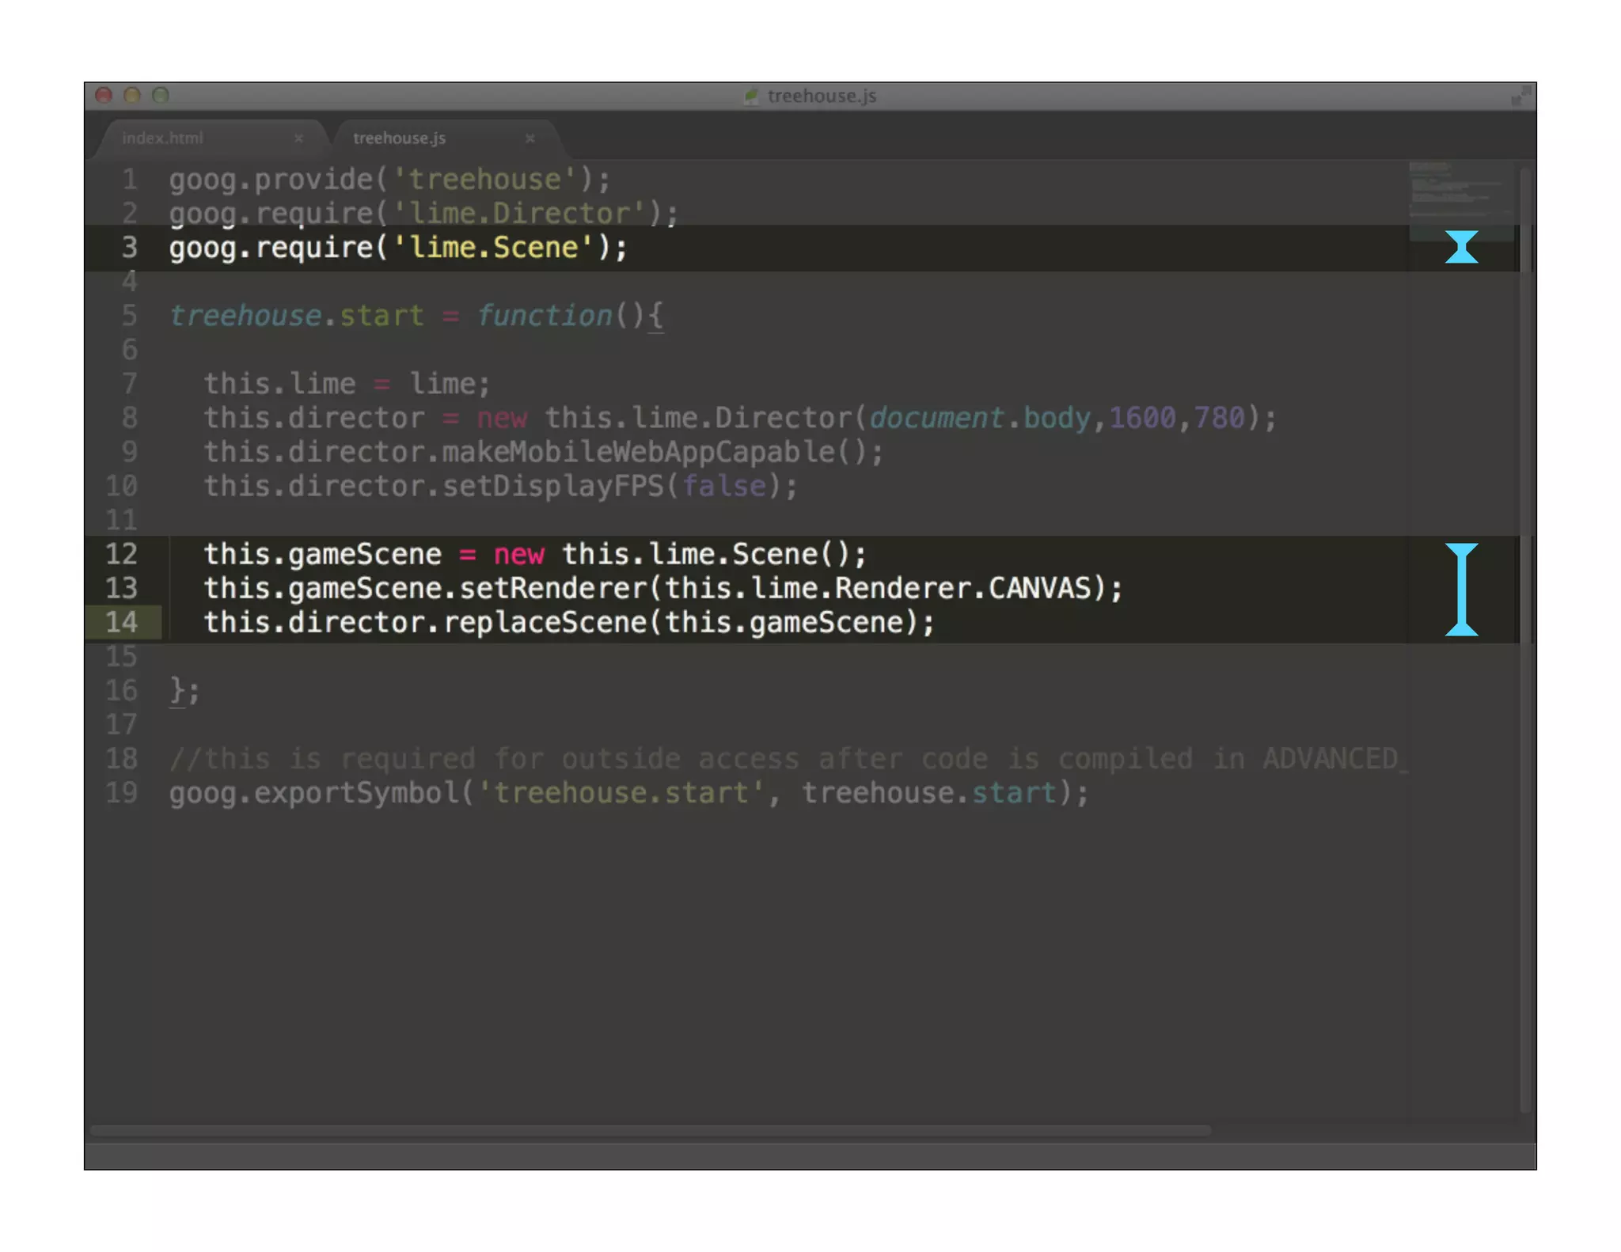Viewport: 1621px width, 1252px height.
Task: Click the yellow minimize window button
Action: click(x=132, y=96)
